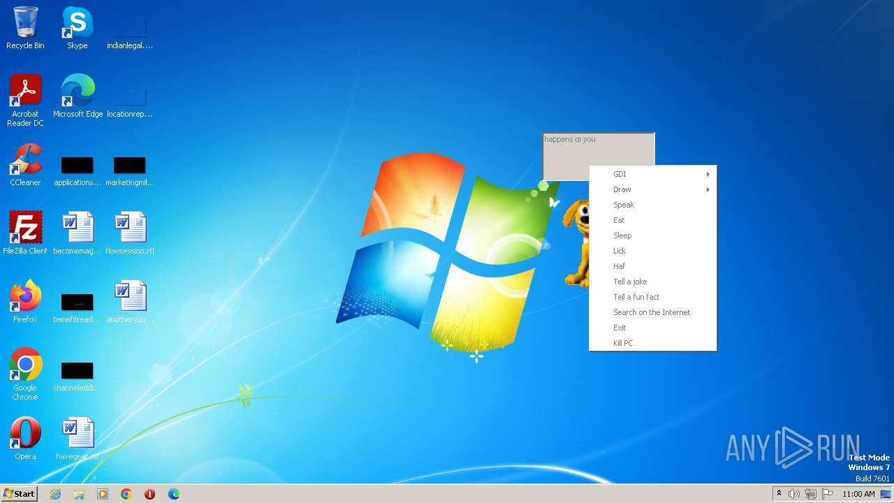Choose Exit from the context menu
This screenshot has width=894, height=503.
tap(653, 328)
